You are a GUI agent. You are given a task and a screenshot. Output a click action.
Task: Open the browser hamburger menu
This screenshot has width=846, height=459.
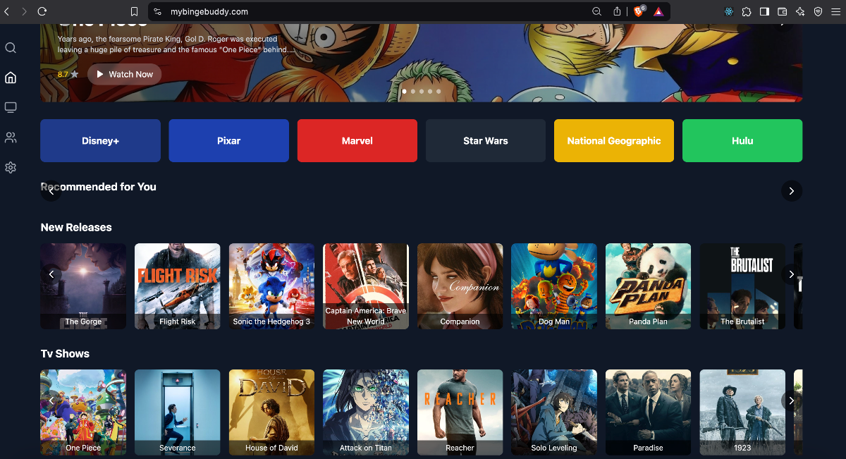pos(836,11)
